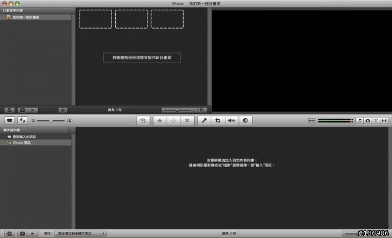Open the 顯示 filter dropdown
Image resolution: width=392 pixels, height=238 pixels.
pyautogui.click(x=80, y=234)
